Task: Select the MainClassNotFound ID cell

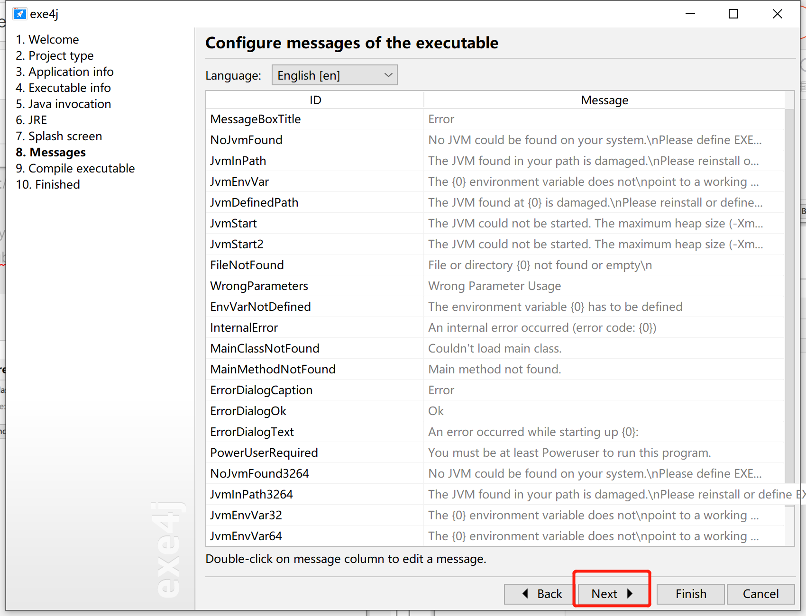Action: [x=315, y=348]
